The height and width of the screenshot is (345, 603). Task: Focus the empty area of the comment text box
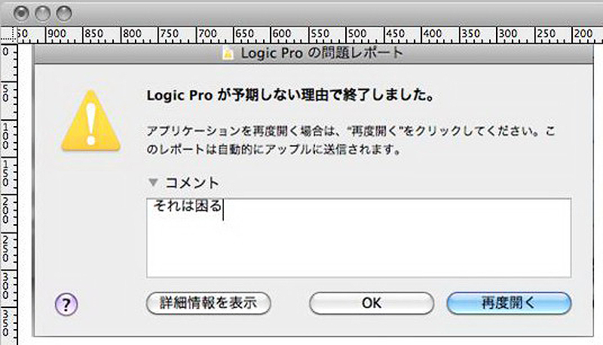pyautogui.click(x=359, y=246)
